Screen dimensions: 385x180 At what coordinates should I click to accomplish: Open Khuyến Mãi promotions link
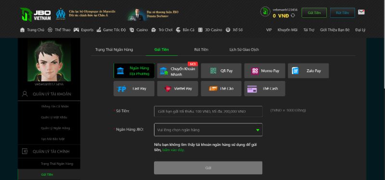pos(287,30)
